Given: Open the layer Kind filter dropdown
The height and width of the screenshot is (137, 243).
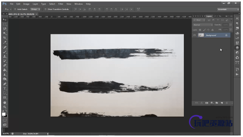Looking at the screenshot, I should point(199,20).
